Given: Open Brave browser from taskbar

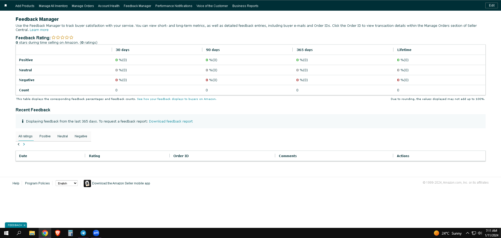Looking at the screenshot, I should pos(58,233).
